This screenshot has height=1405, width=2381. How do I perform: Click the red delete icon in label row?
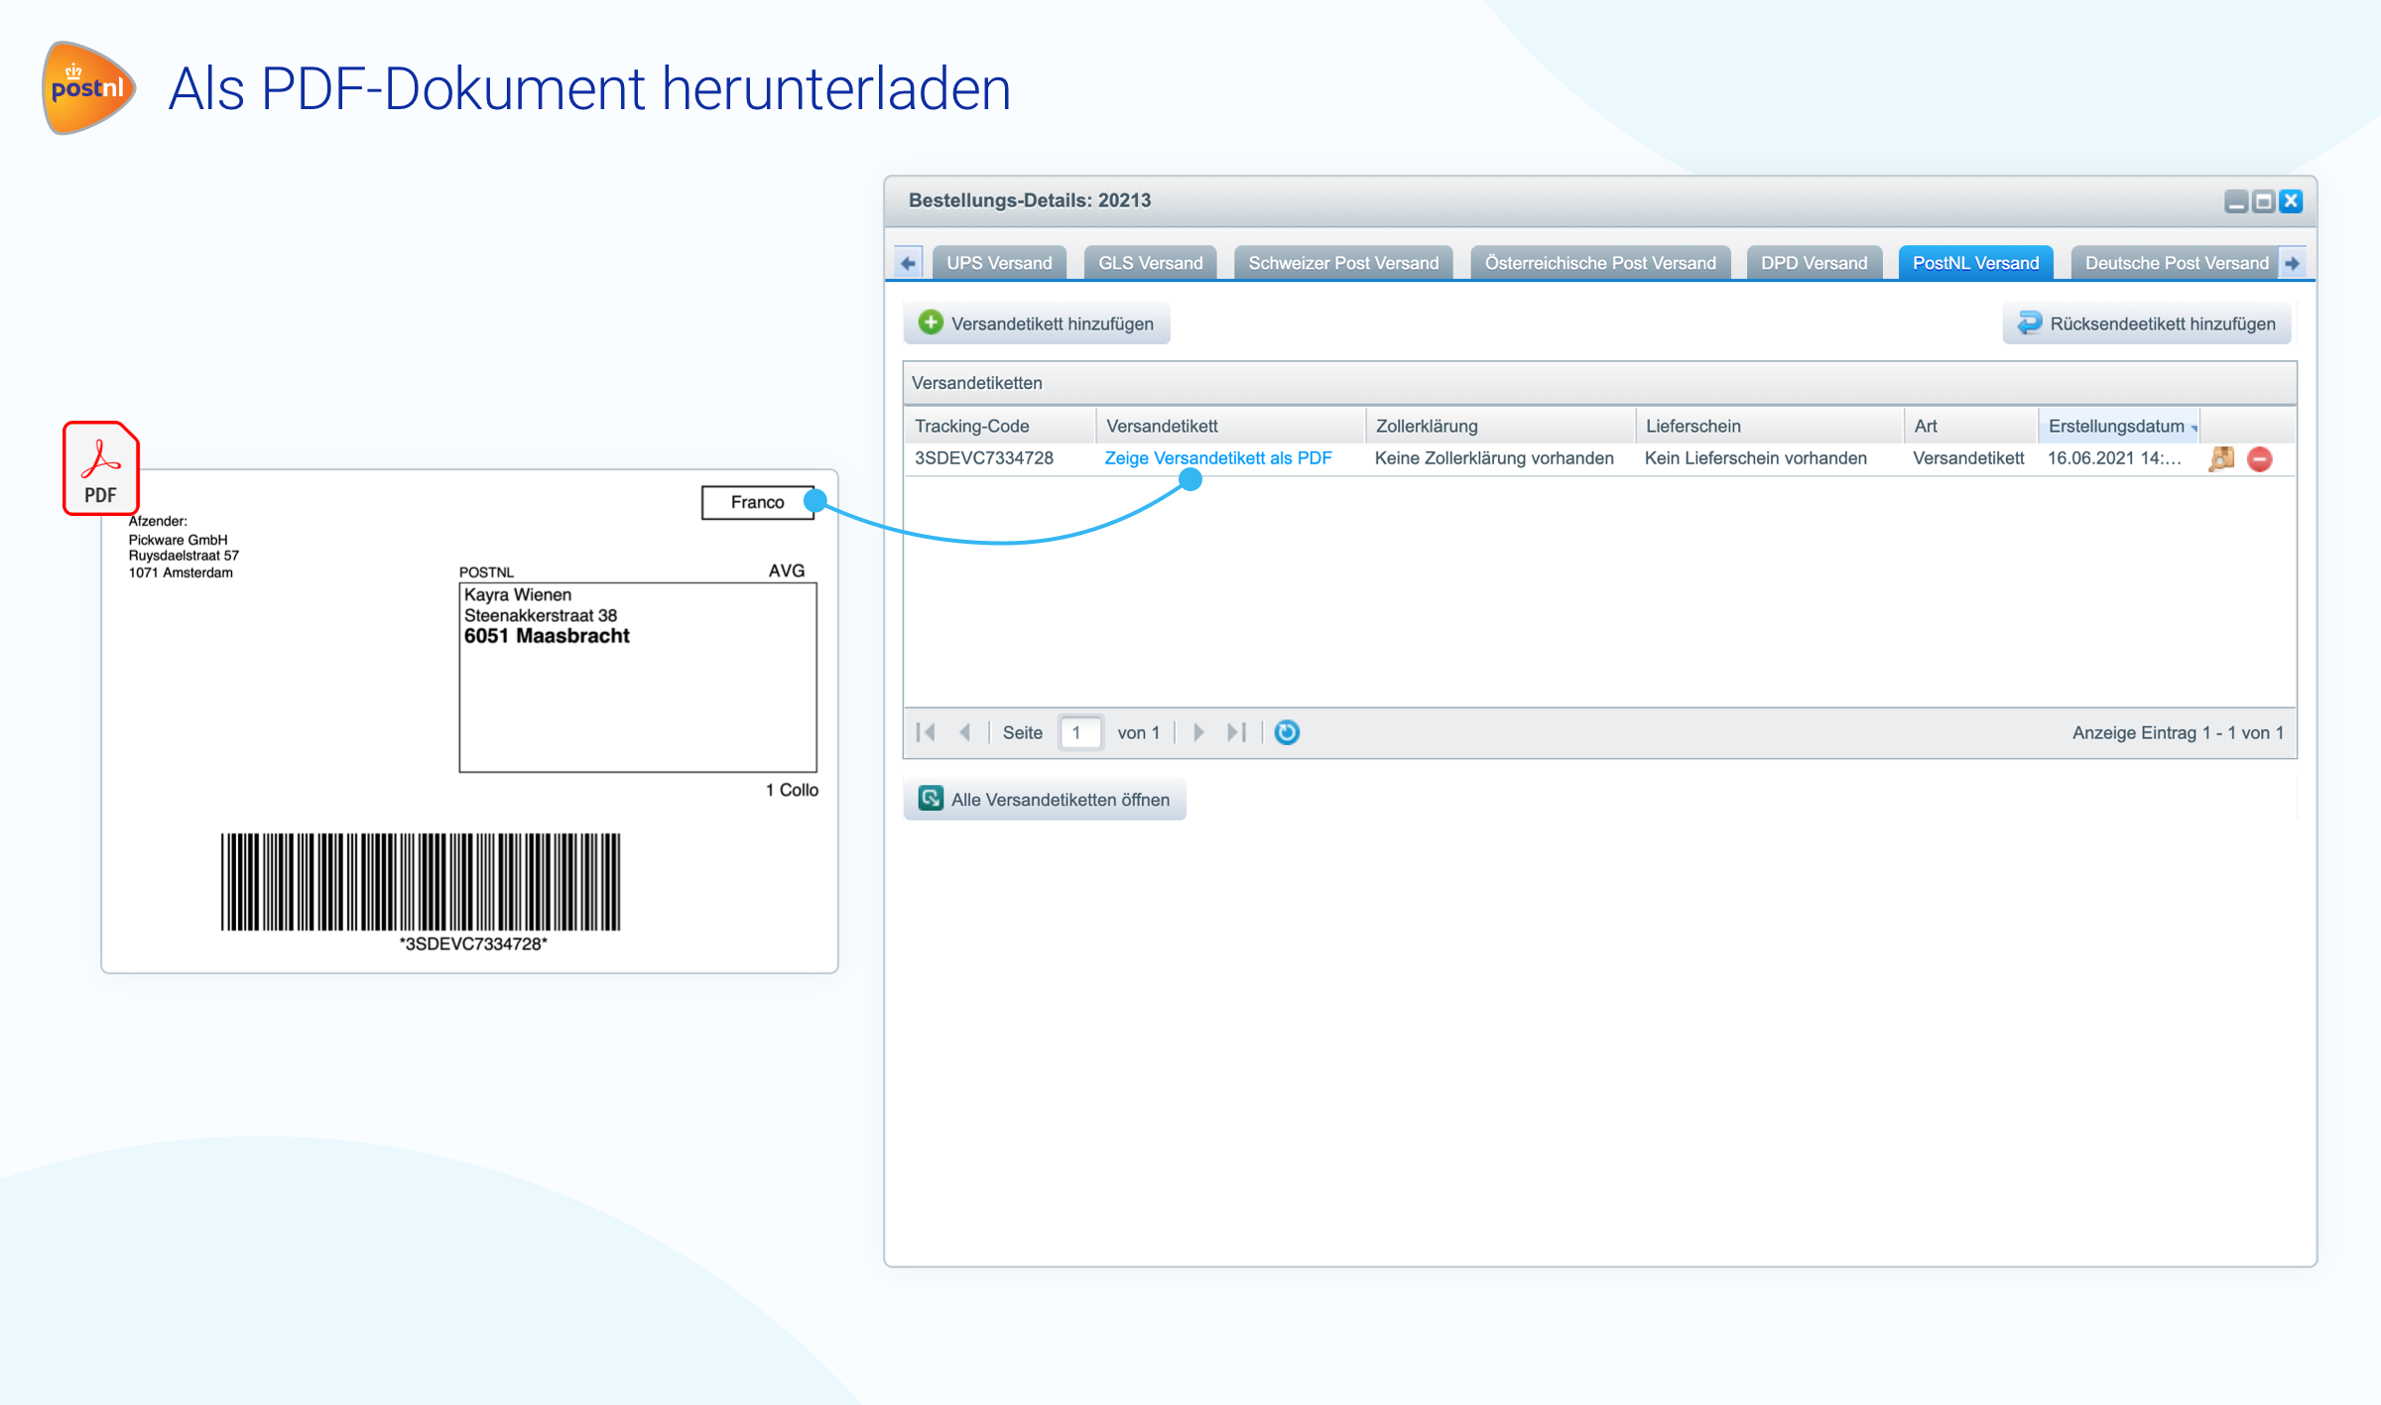coord(2260,458)
